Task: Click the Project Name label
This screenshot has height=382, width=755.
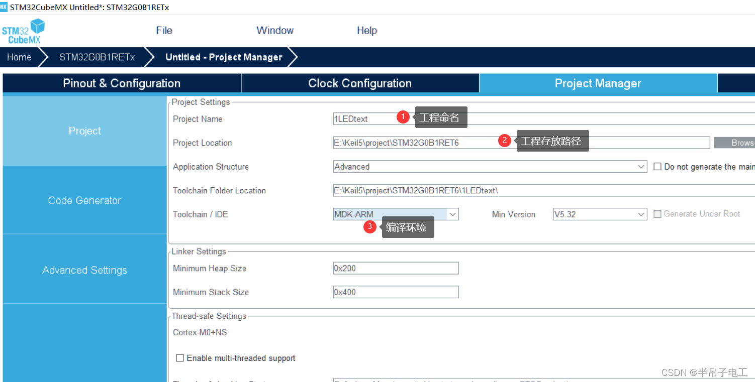Action: pyautogui.click(x=198, y=119)
